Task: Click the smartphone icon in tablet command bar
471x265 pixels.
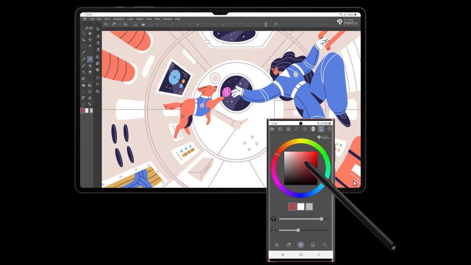Action: pos(266,24)
